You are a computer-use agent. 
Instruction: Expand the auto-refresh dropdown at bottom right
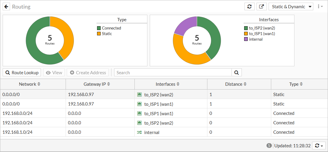click(x=319, y=146)
